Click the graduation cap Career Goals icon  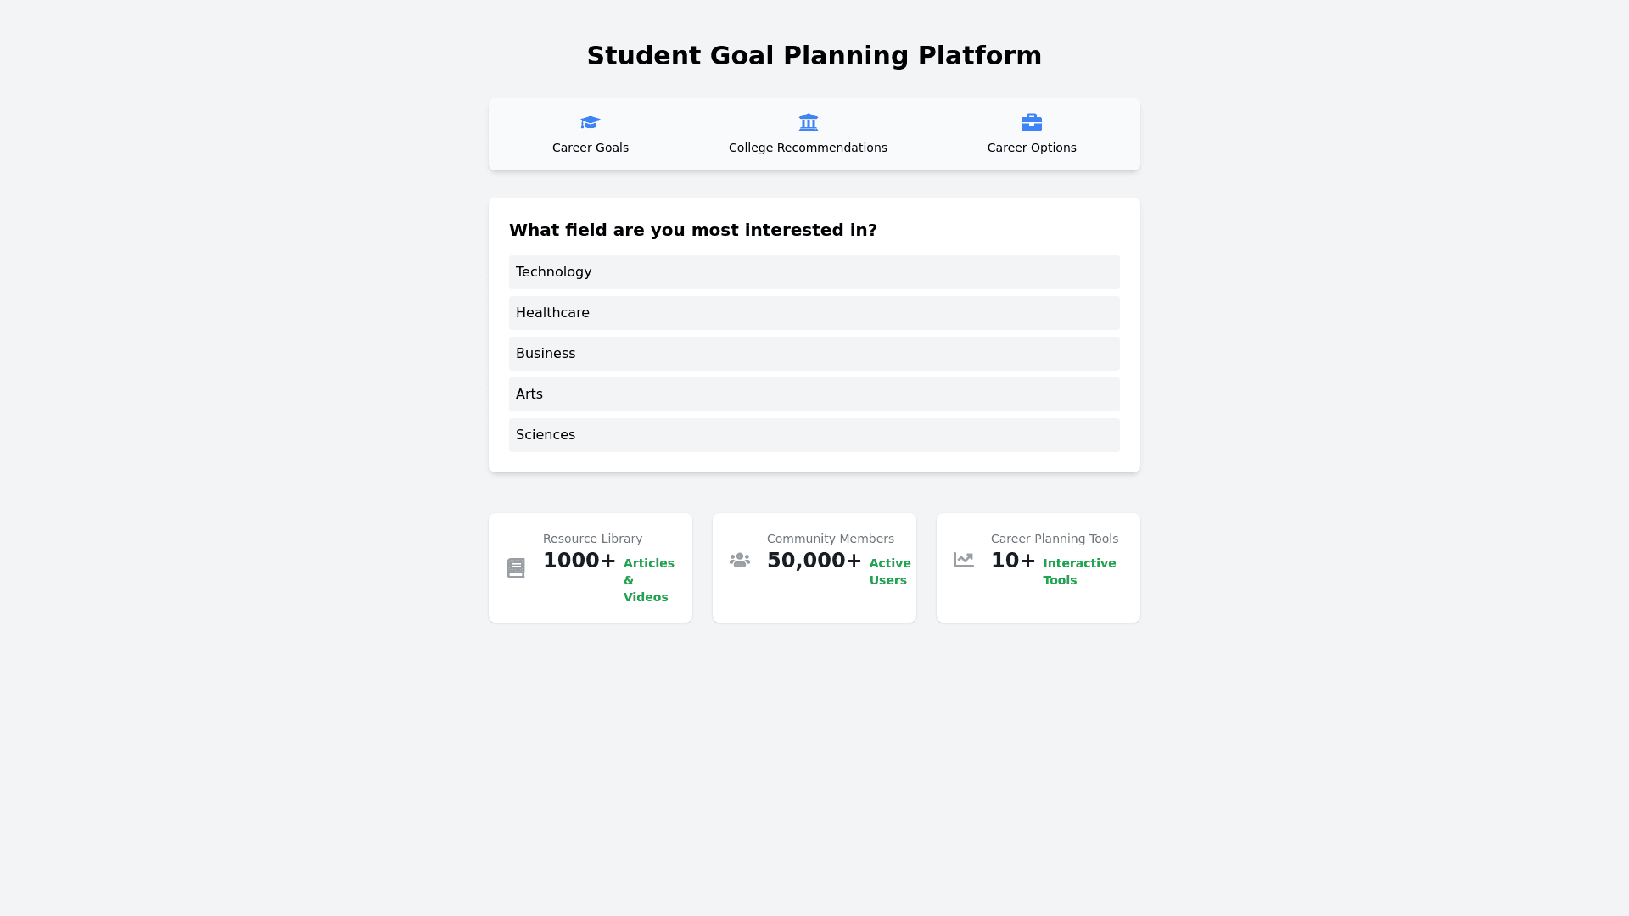(591, 123)
